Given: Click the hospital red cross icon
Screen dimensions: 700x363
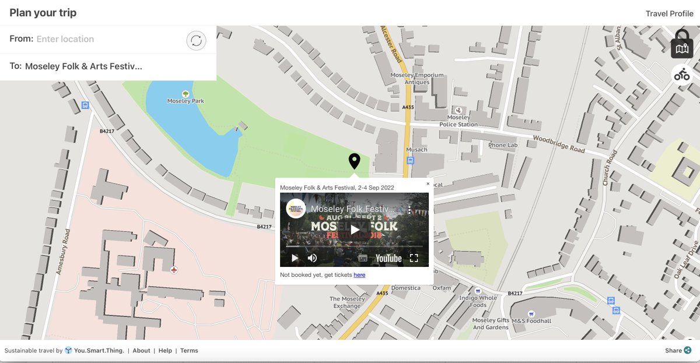Looking at the screenshot, I should (x=174, y=270).
